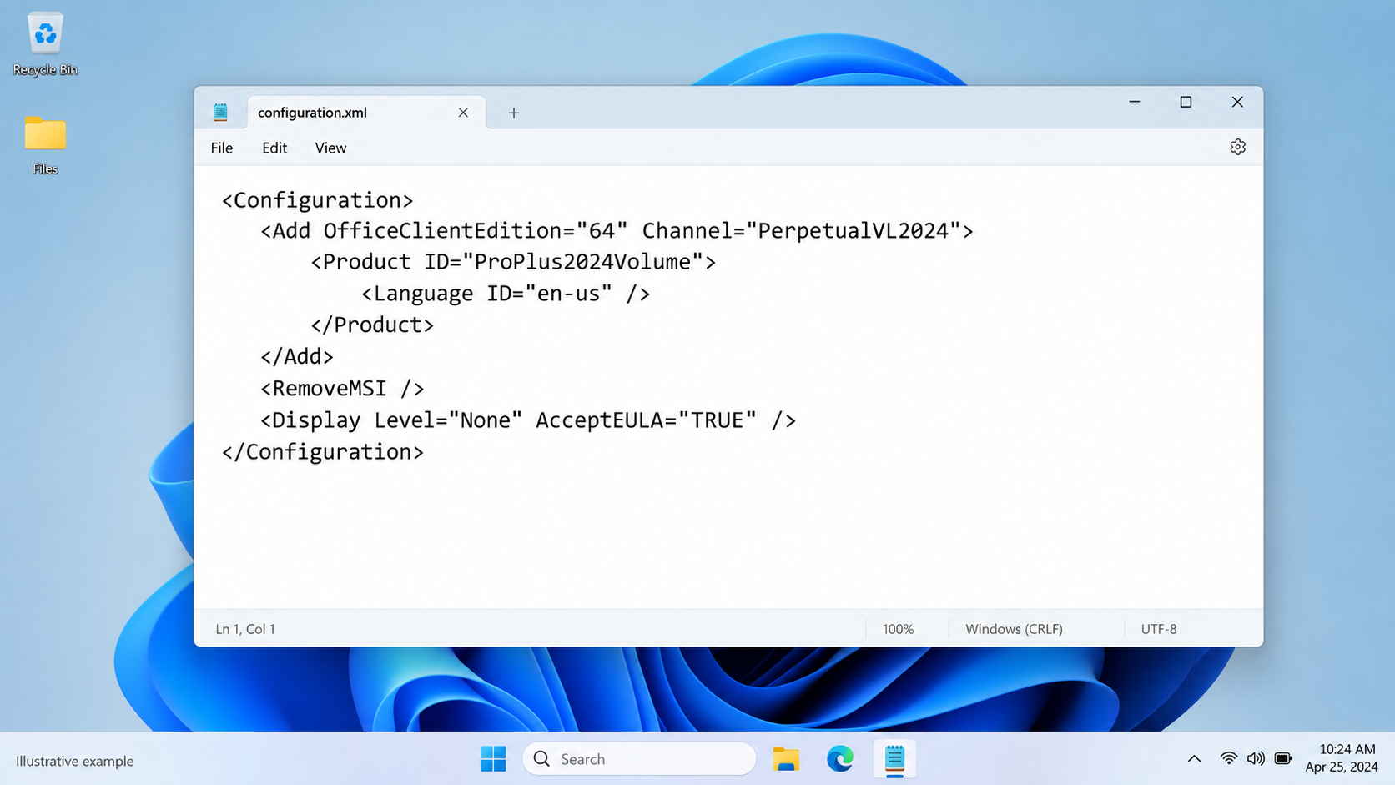Click the Display Level="None" line
1395x785 pixels.
[x=528, y=420]
